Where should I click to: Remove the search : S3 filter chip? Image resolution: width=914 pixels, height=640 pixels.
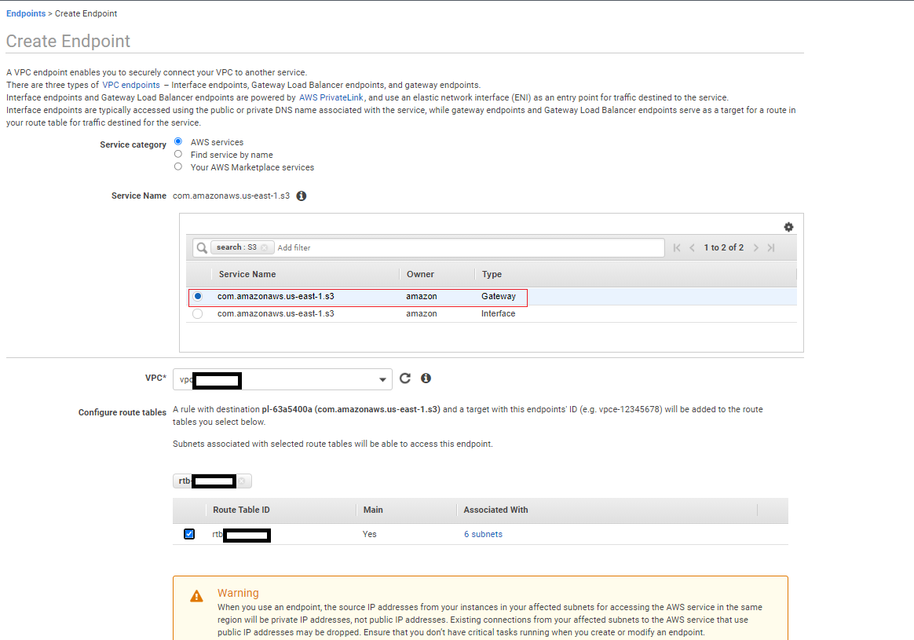[264, 247]
